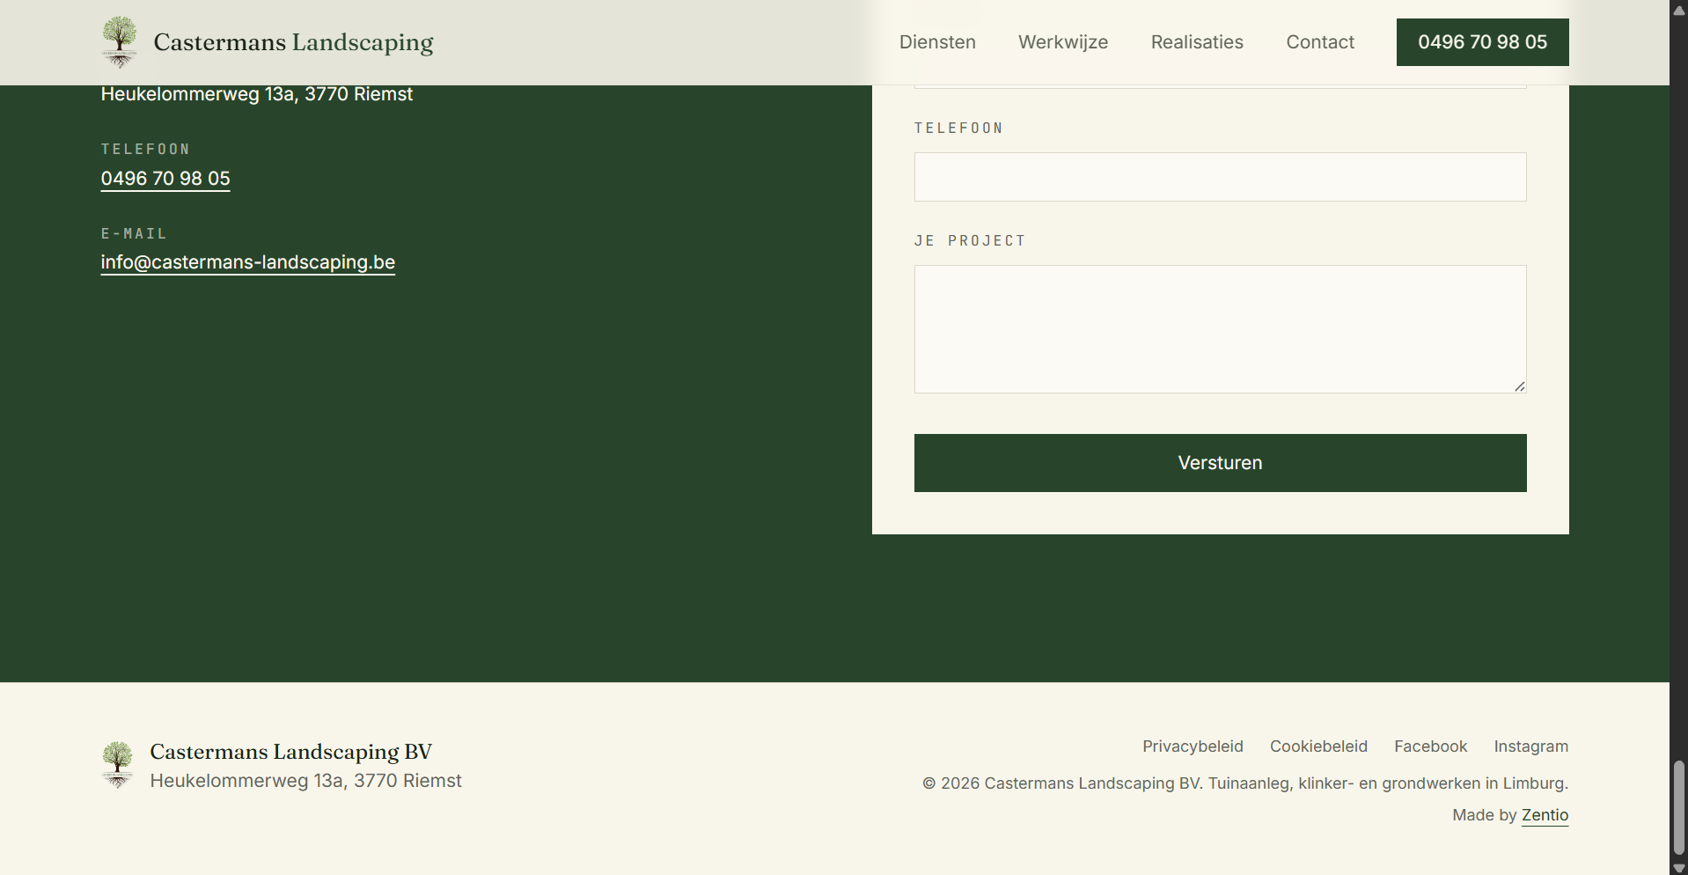Visit the Facebook footer link
Image resolution: width=1688 pixels, height=875 pixels.
[x=1430, y=746]
